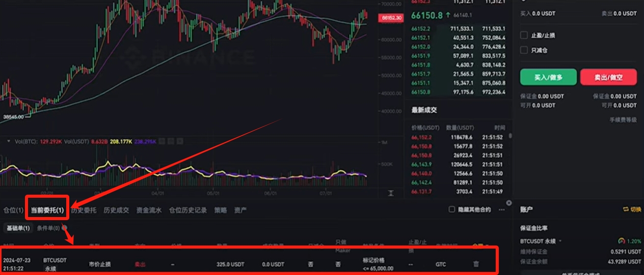This screenshot has height=275, width=644.
Task: Select the 条件单(0) conditional orders sub-tab
Action: click(x=48, y=228)
